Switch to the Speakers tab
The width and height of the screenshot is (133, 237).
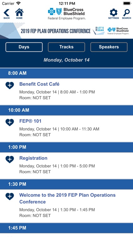coord(109,47)
